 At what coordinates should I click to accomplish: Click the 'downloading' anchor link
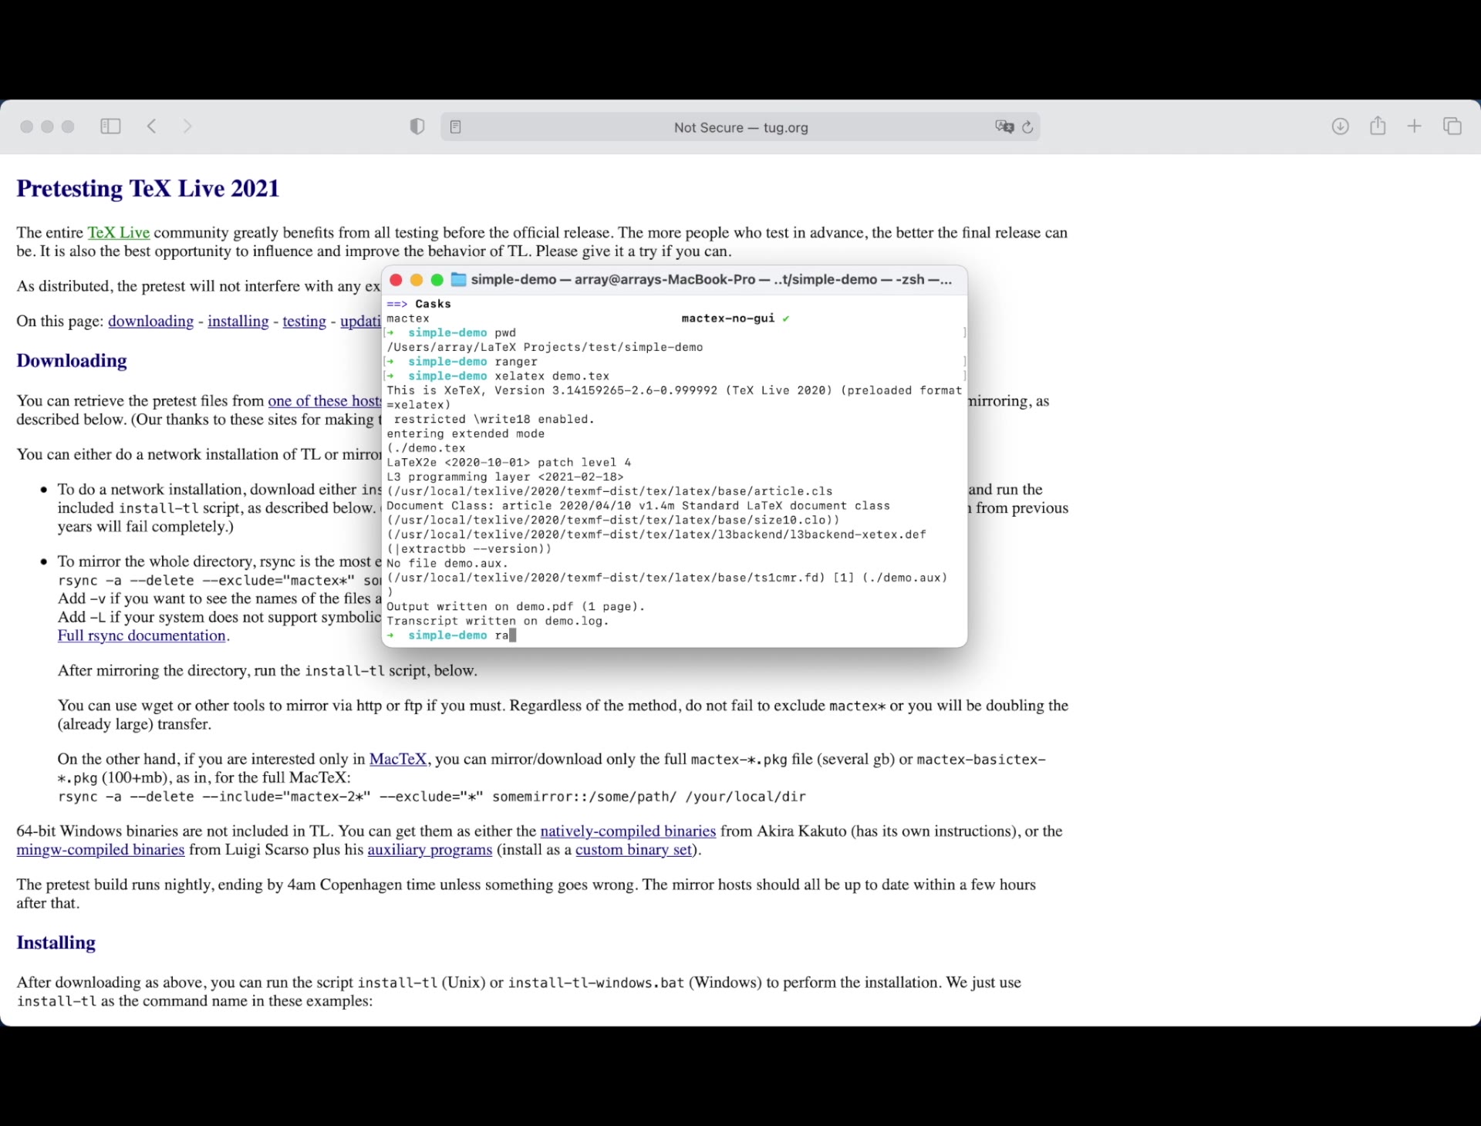pyautogui.click(x=150, y=321)
